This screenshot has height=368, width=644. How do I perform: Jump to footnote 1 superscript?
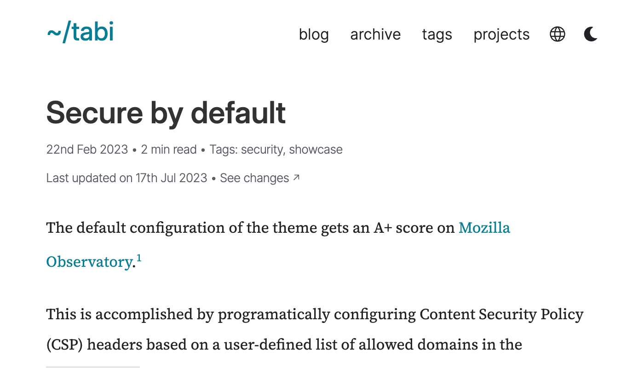(139, 259)
